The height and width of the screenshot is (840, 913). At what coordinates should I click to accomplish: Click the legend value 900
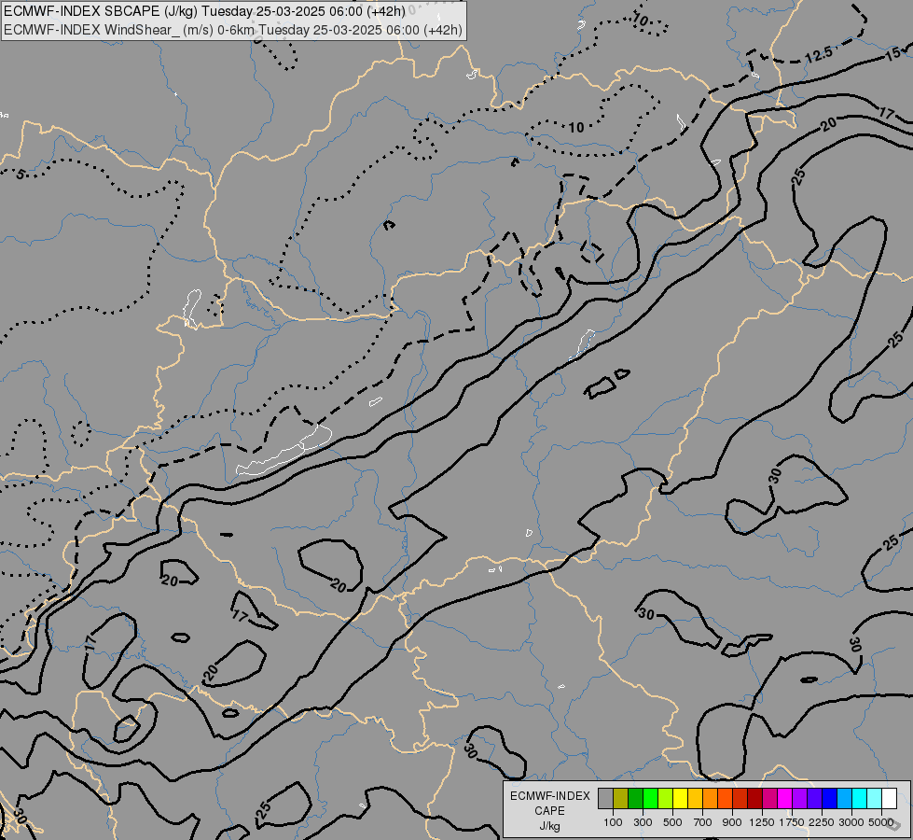pos(732,822)
